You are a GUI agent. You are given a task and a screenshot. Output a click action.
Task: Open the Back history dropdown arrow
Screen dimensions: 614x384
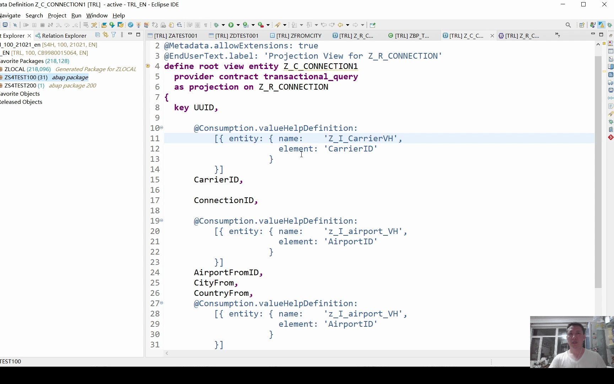pos(348,25)
